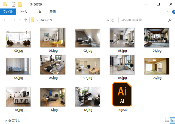Click the New Folder icon in title bar
This screenshot has width=175, height=124.
coord(20,4)
